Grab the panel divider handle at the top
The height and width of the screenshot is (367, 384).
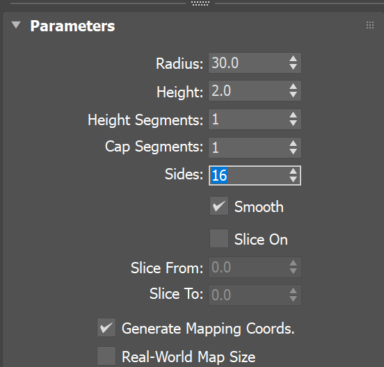(x=200, y=3)
